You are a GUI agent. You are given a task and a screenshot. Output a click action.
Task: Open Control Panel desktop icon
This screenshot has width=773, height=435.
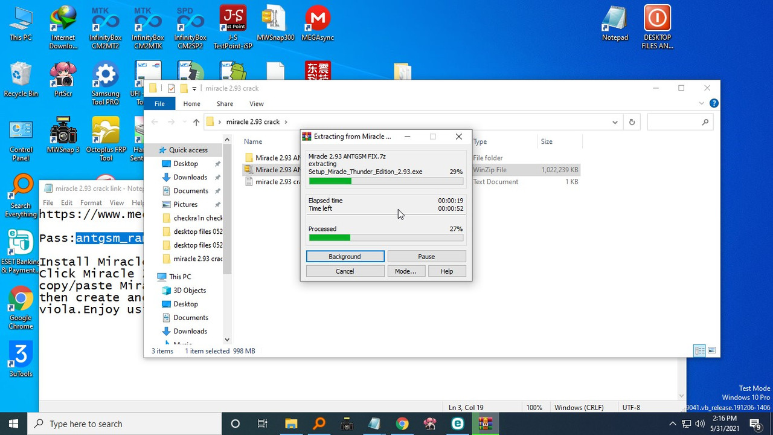click(21, 141)
